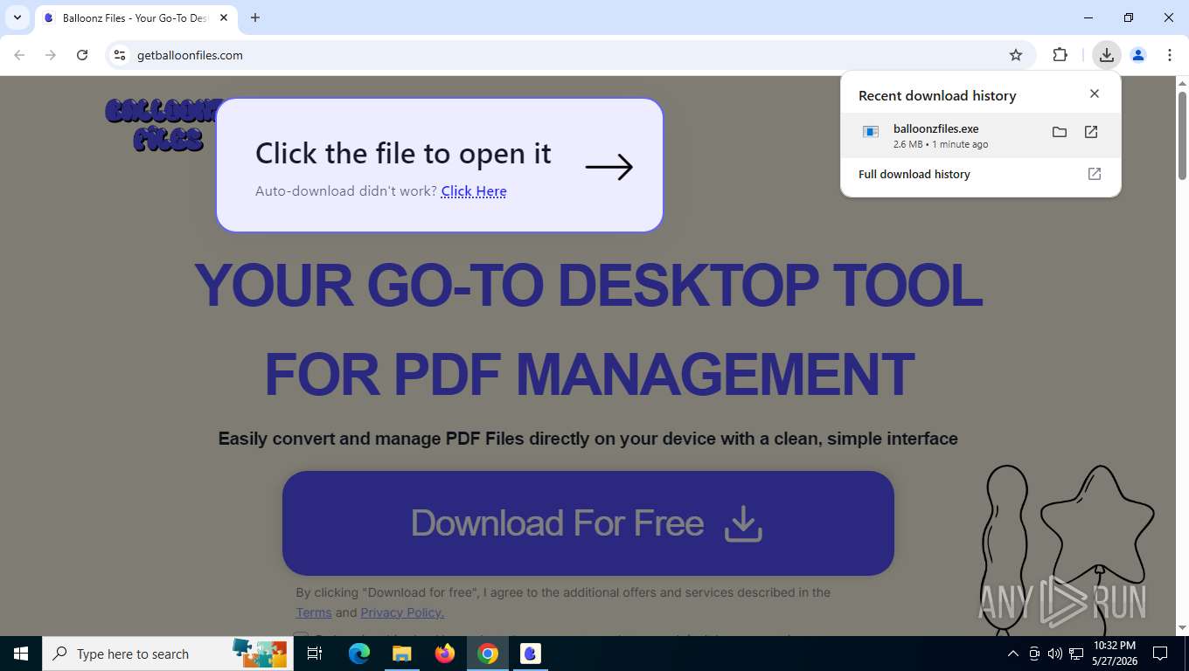Open the Chrome tab search dropdown
Image resolution: width=1189 pixels, height=671 pixels.
17,17
